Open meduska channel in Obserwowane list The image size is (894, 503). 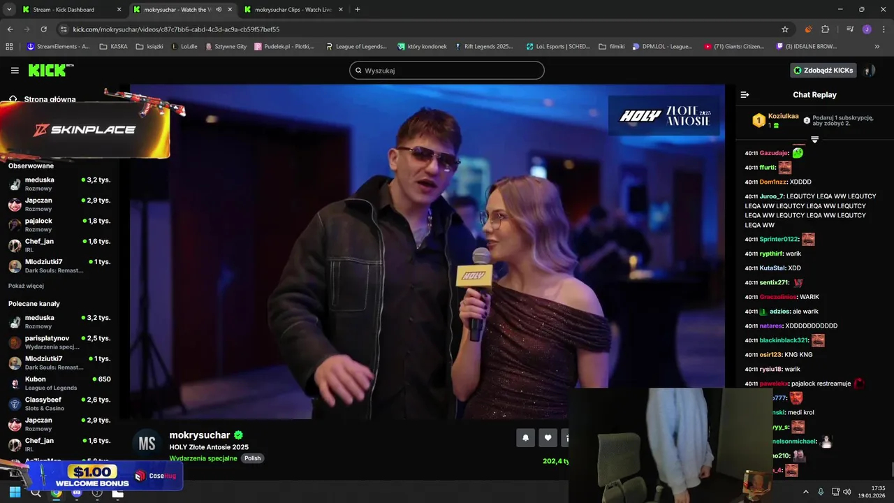(x=59, y=184)
